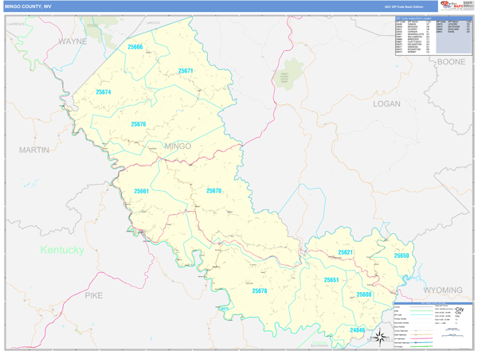Click ZIP code 25661 label
Image resolution: width=478 pixels, height=351 pixels.
(142, 191)
